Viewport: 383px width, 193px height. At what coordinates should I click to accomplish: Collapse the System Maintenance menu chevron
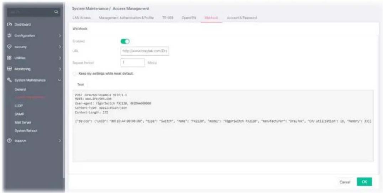(59, 80)
